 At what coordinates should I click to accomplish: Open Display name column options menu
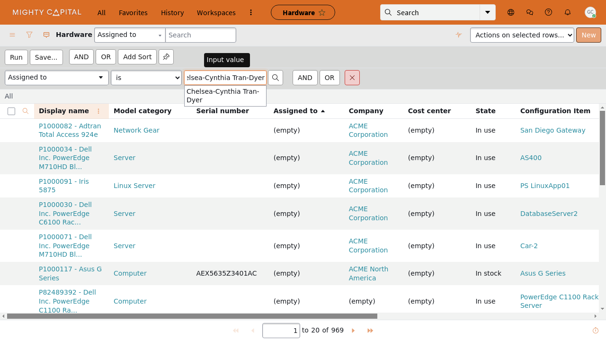98,111
